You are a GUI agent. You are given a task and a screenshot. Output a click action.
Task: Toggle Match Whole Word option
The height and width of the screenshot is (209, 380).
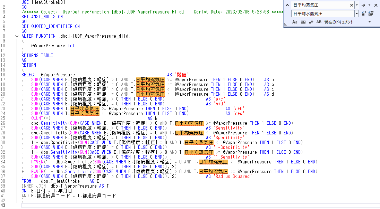pos(303,22)
